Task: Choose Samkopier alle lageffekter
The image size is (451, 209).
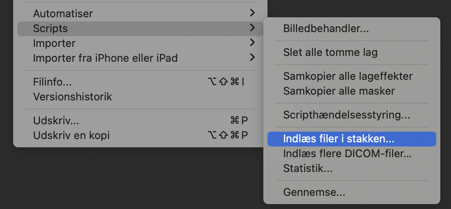Action: [348, 76]
